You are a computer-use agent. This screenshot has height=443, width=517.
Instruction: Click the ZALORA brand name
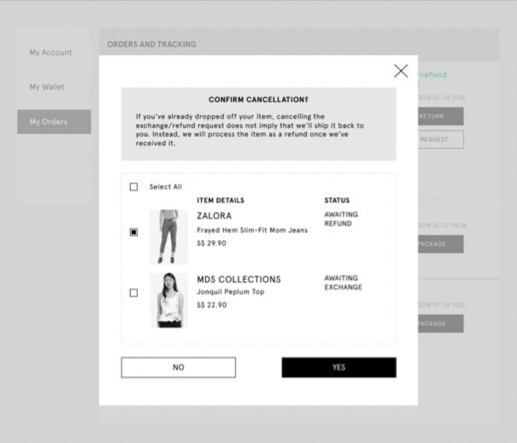pyautogui.click(x=214, y=216)
